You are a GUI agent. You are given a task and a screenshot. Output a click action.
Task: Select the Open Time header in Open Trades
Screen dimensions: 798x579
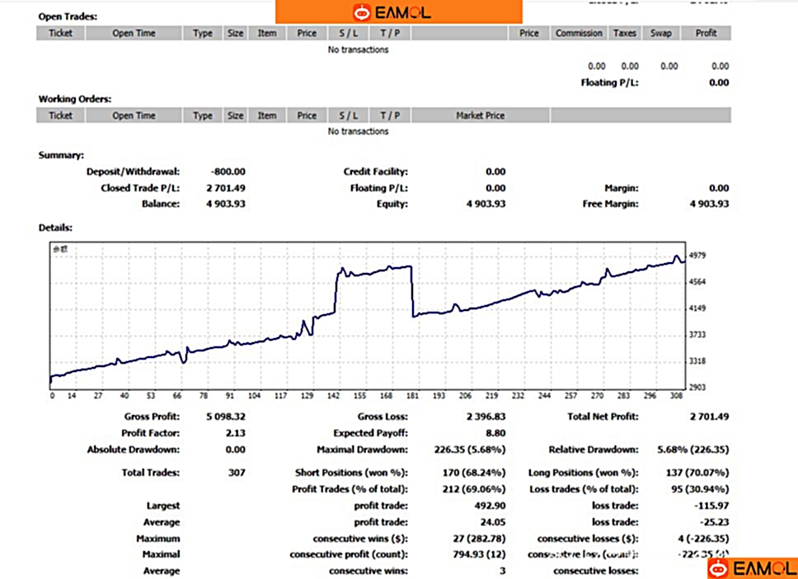(x=134, y=34)
